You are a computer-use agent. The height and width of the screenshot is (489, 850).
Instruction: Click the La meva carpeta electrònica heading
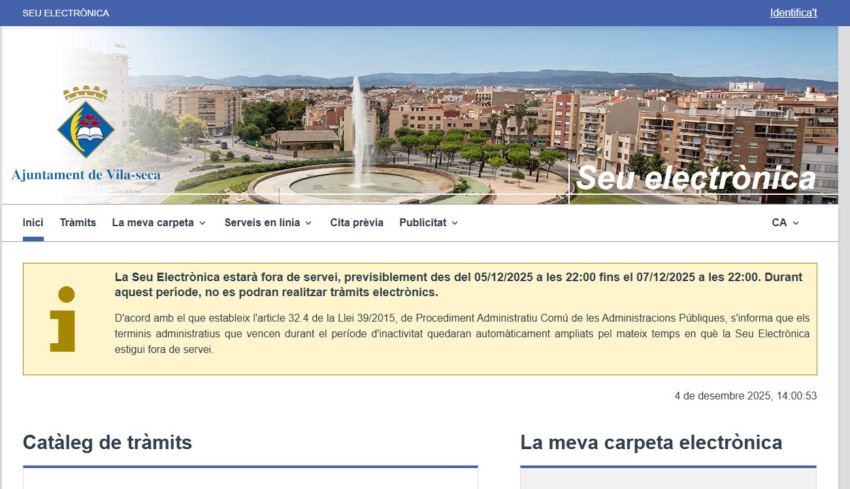(651, 443)
